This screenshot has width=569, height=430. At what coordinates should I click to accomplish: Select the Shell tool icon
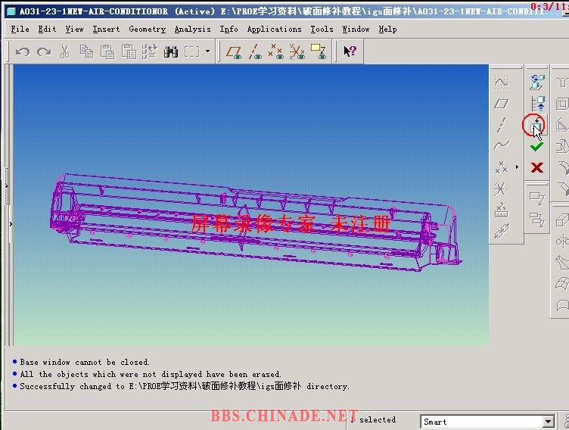(x=562, y=104)
